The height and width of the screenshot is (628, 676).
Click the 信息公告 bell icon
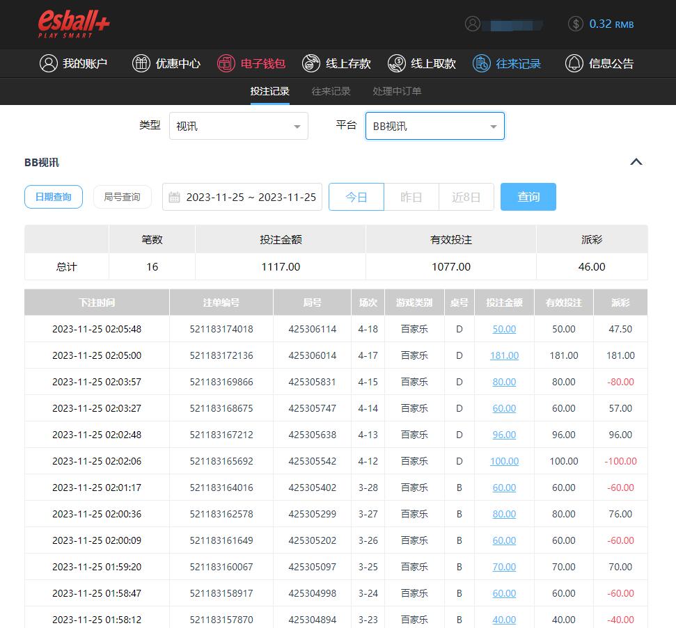574,63
